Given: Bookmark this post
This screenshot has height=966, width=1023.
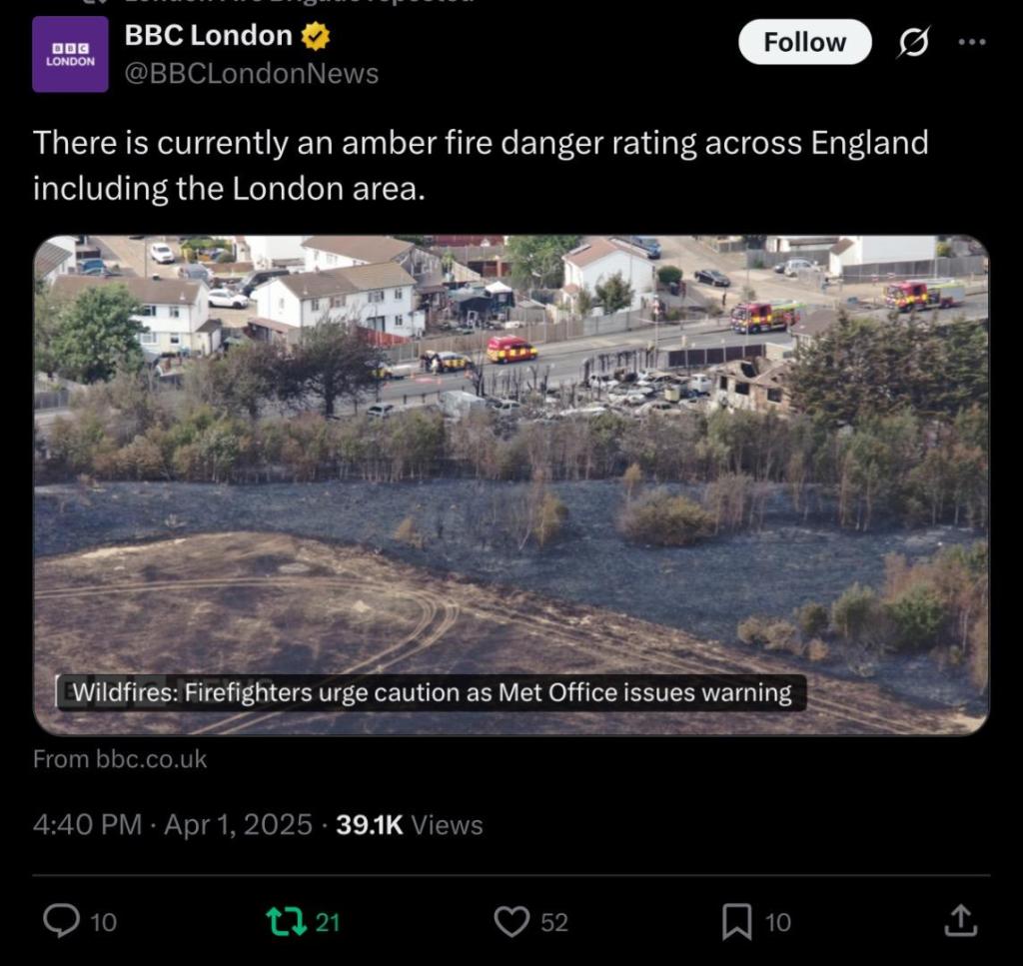Looking at the screenshot, I should [x=736, y=920].
